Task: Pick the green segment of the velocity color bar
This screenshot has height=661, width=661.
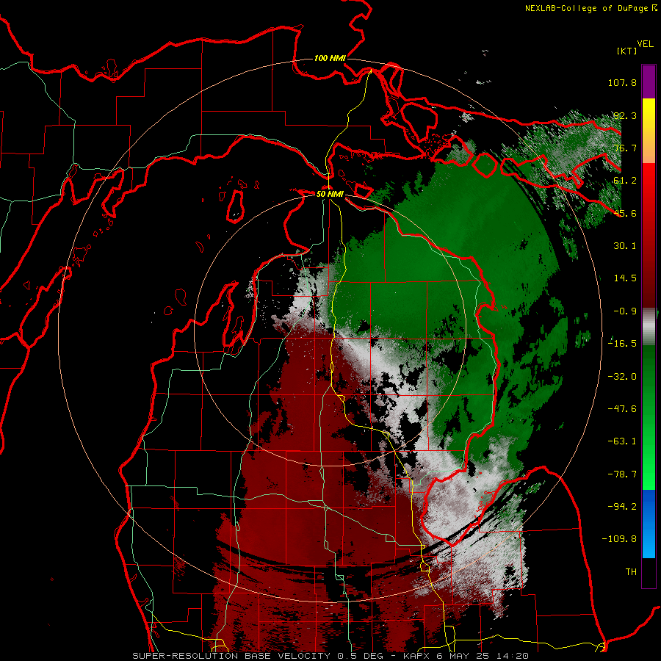Action: pos(649,417)
